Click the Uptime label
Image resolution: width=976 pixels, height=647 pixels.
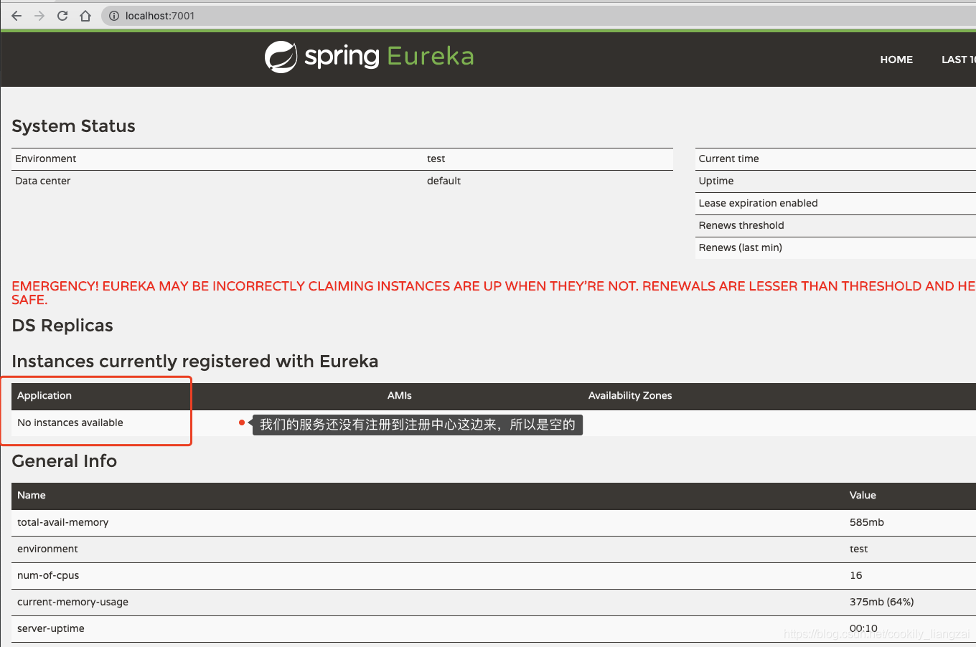716,181
